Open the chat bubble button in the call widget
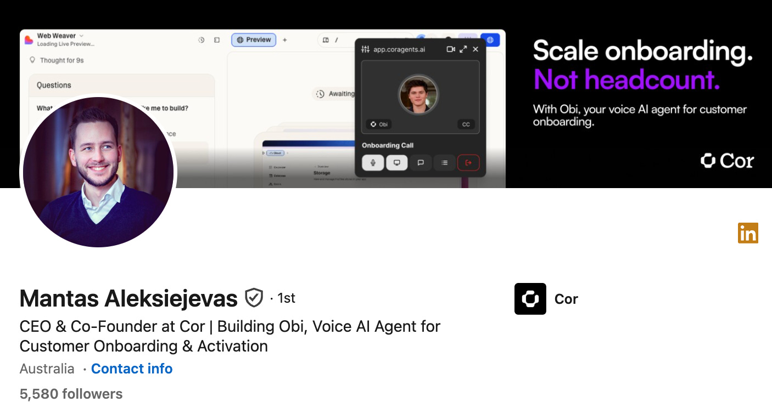Image resolution: width=772 pixels, height=408 pixels. (x=421, y=163)
